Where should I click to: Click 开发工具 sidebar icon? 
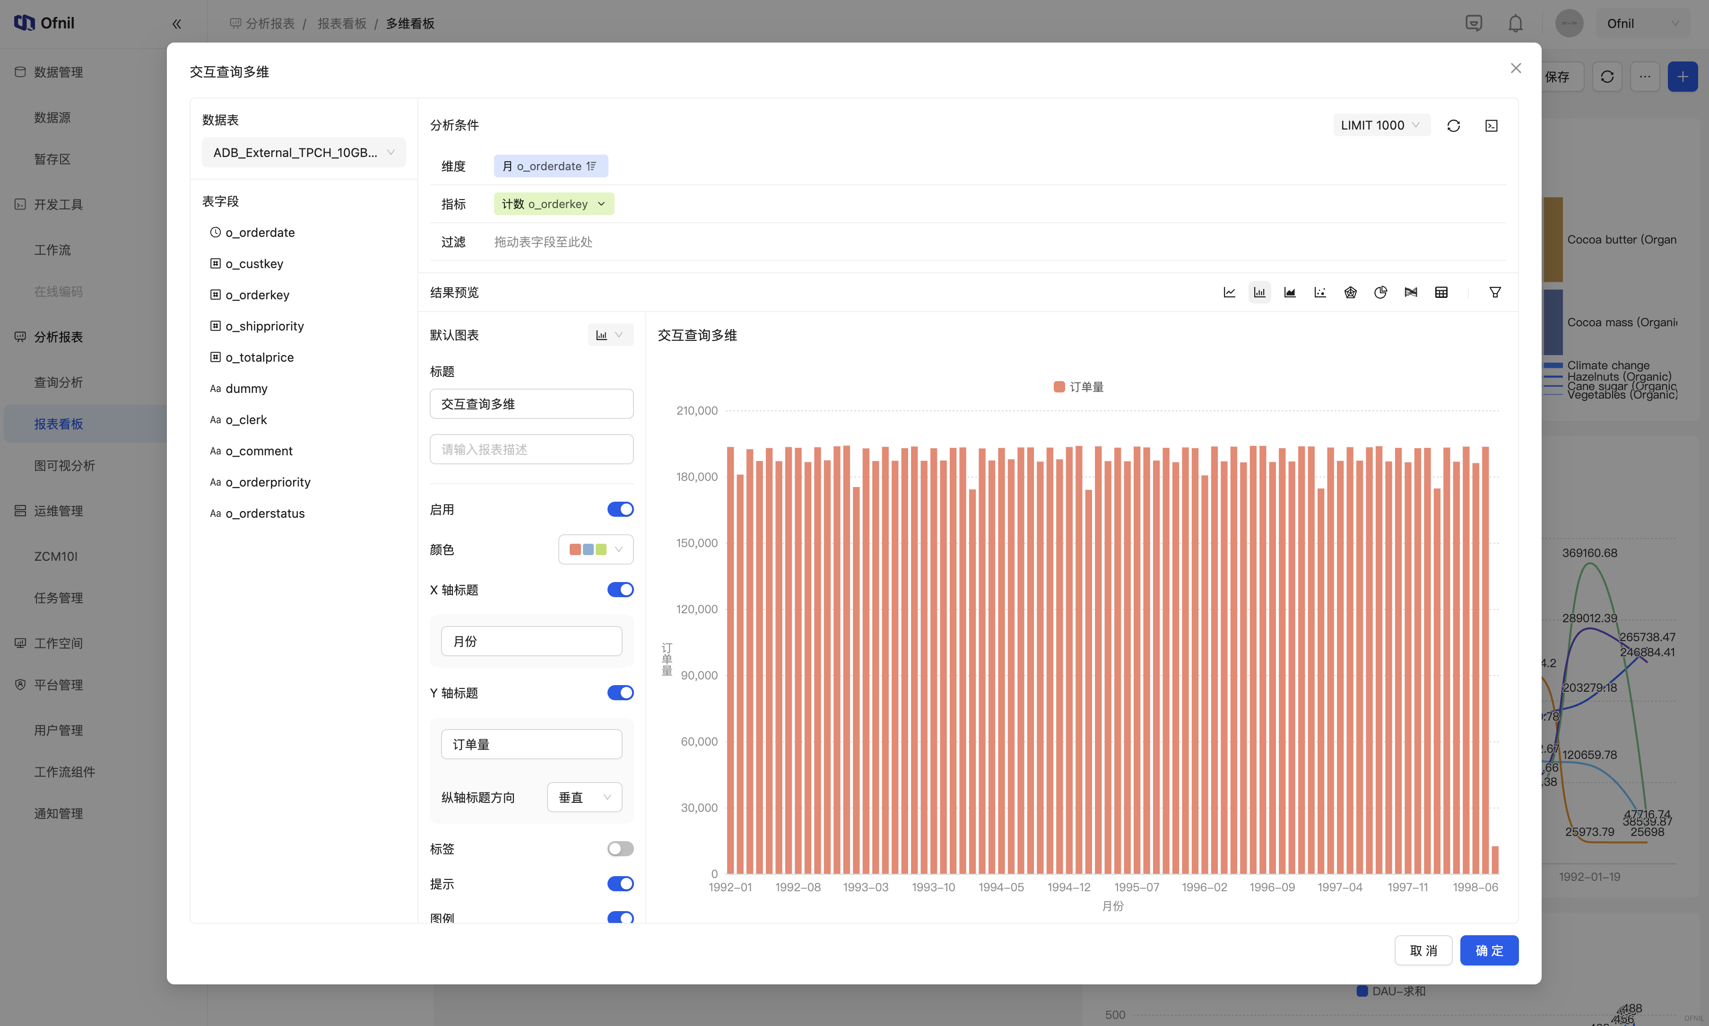click(20, 205)
